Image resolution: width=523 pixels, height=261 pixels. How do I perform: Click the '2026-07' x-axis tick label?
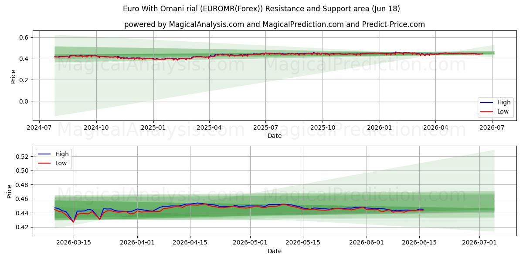pyautogui.click(x=492, y=128)
